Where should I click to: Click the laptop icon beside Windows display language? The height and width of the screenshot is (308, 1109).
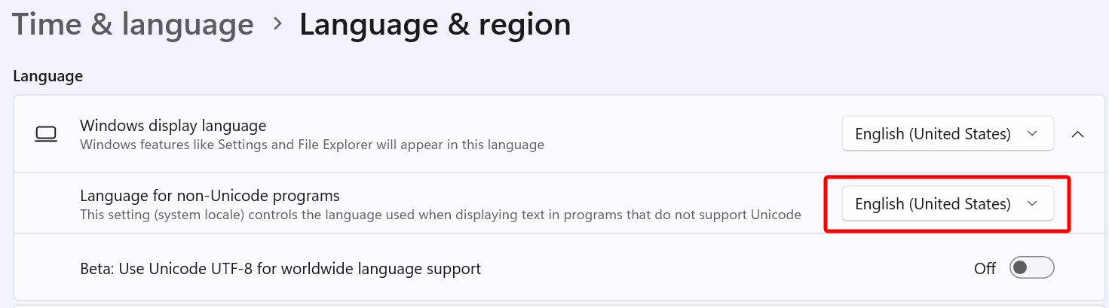(46, 134)
